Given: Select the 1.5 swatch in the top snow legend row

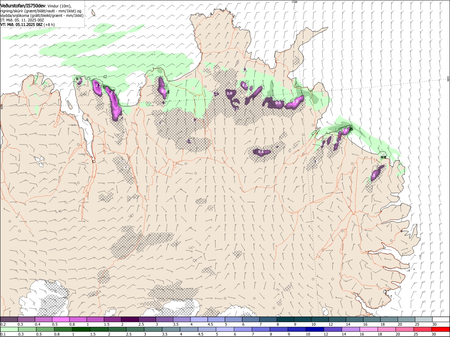Looking at the screenshot, I should point(112,319).
